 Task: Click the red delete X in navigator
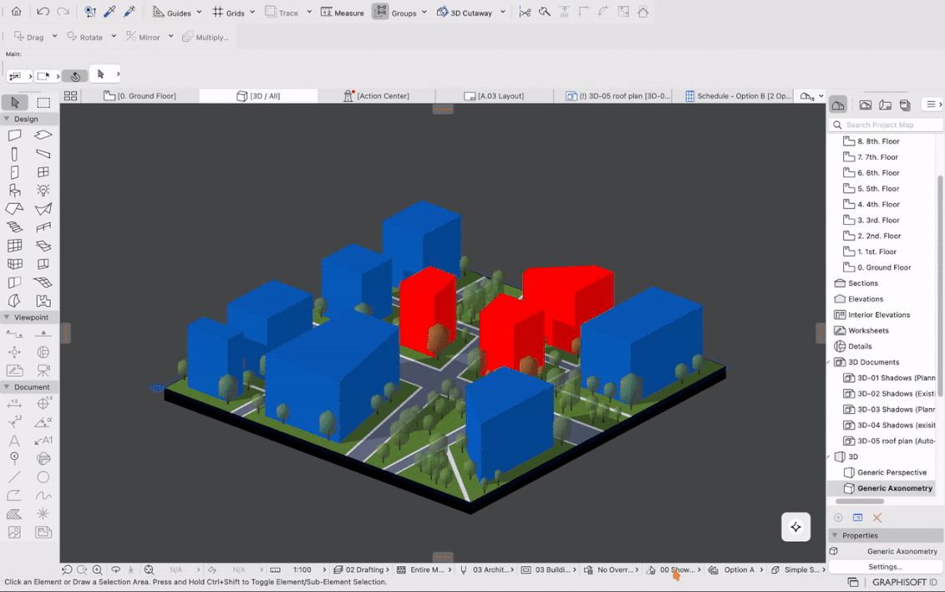(x=876, y=518)
